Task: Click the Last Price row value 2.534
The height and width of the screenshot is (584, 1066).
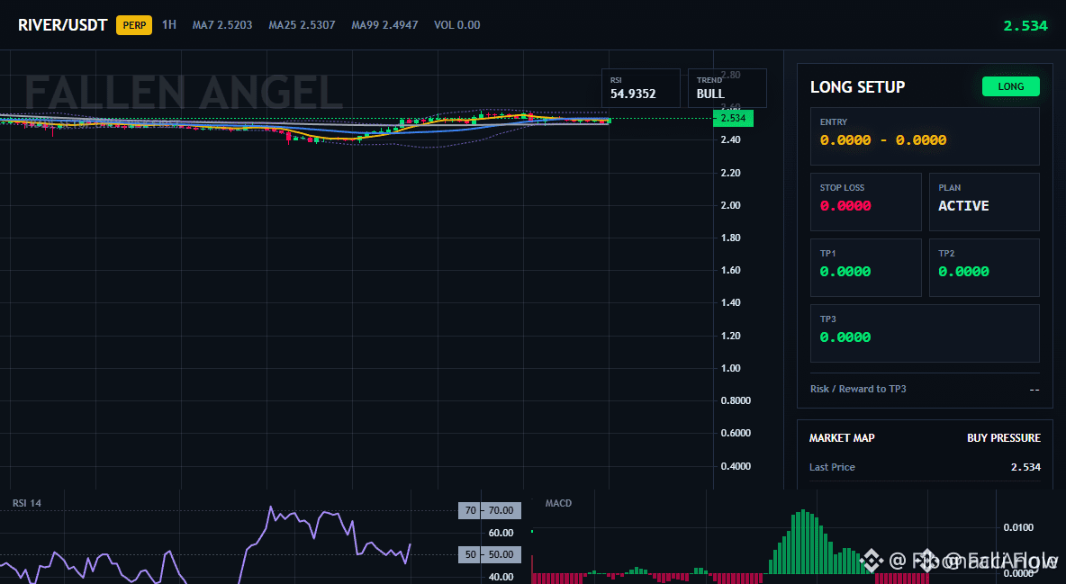Action: (x=1025, y=467)
